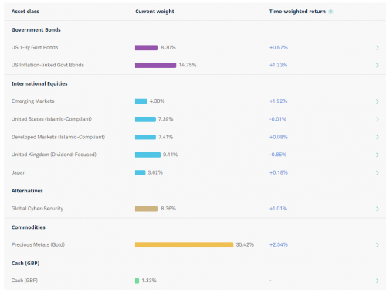Image resolution: width=386 pixels, height=293 pixels.
Task: Click the 7.39% weight value
Action: point(166,119)
